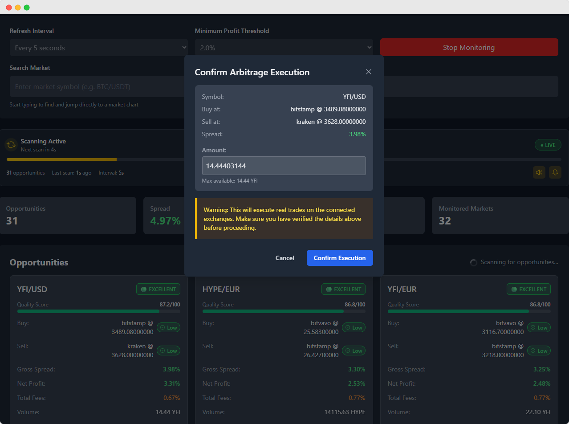Click Cancel in the execution dialog
This screenshot has height=424, width=569.
pos(284,258)
